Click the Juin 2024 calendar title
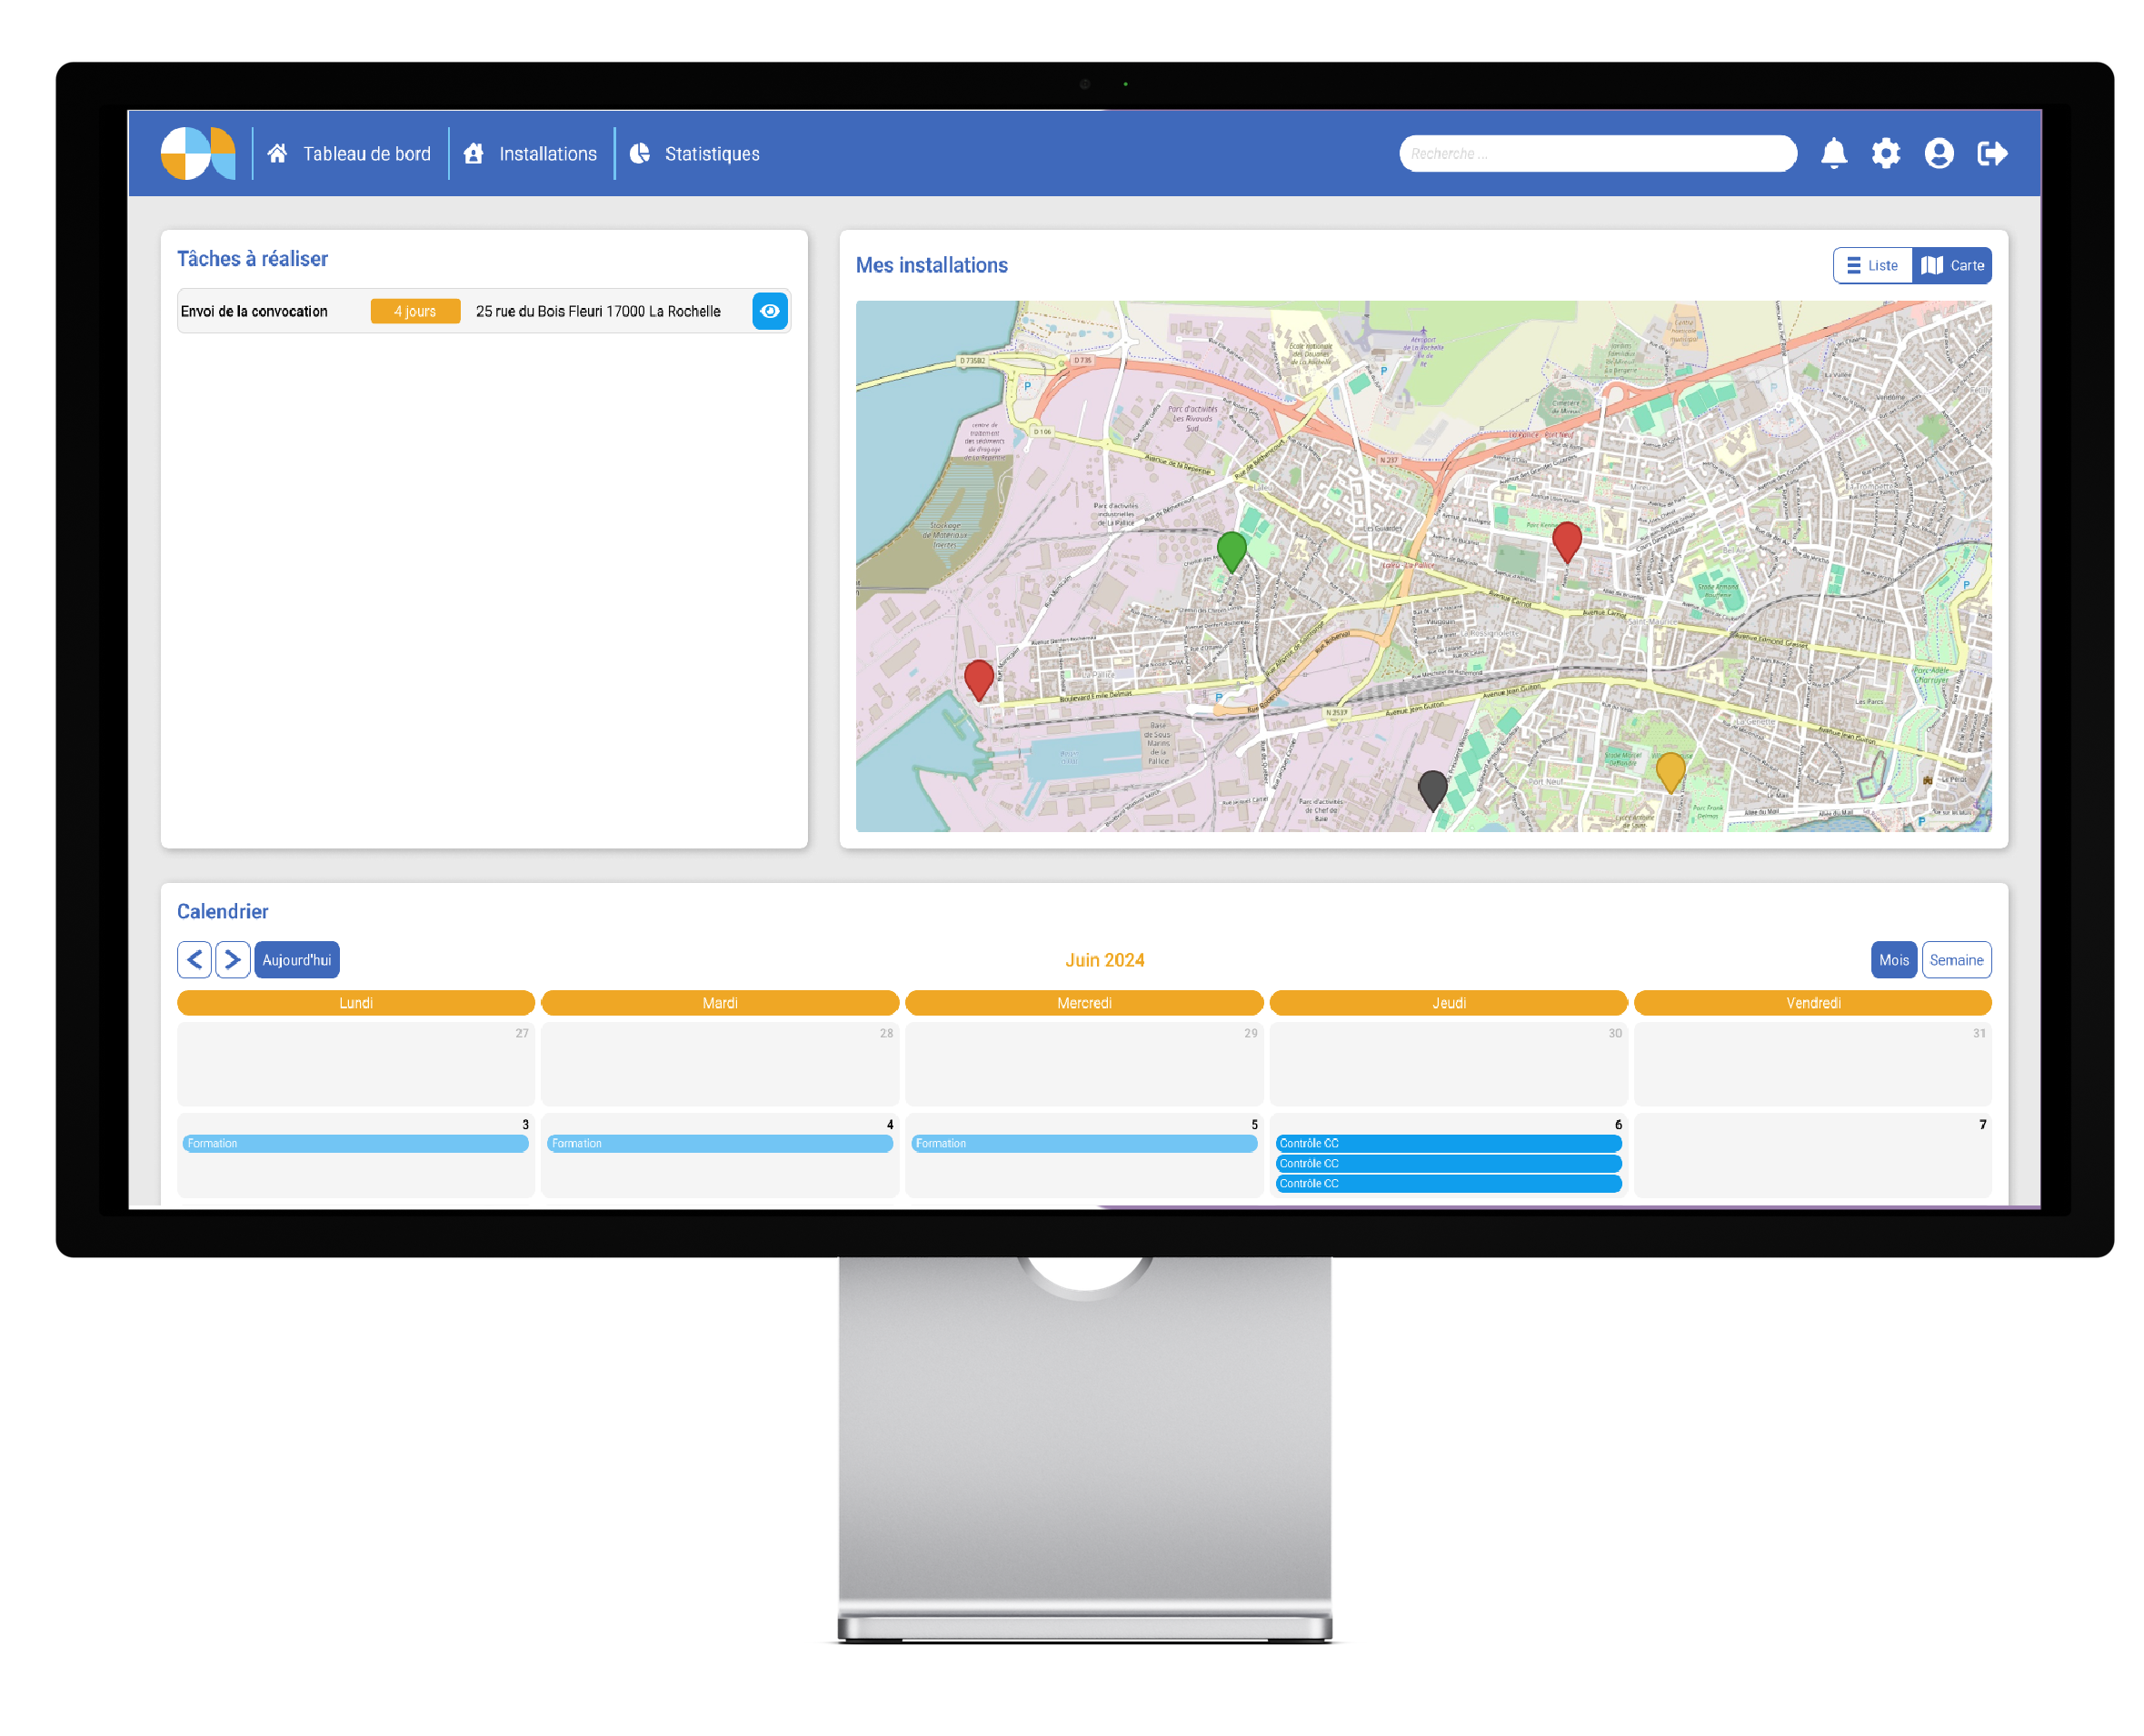The image size is (2144, 1736). pyautogui.click(x=1102, y=958)
